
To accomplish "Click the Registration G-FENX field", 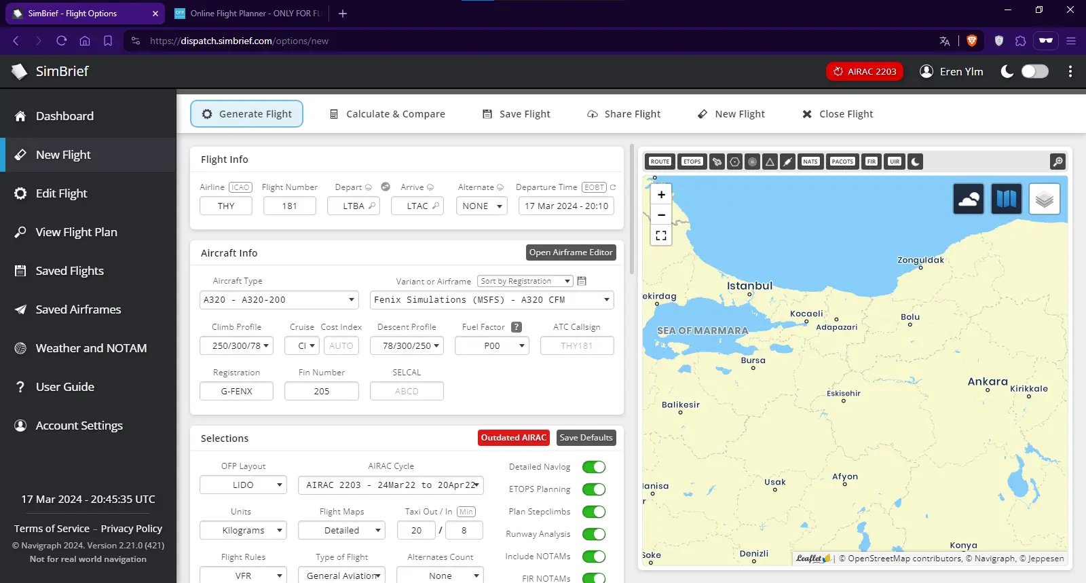I will 236,392.
